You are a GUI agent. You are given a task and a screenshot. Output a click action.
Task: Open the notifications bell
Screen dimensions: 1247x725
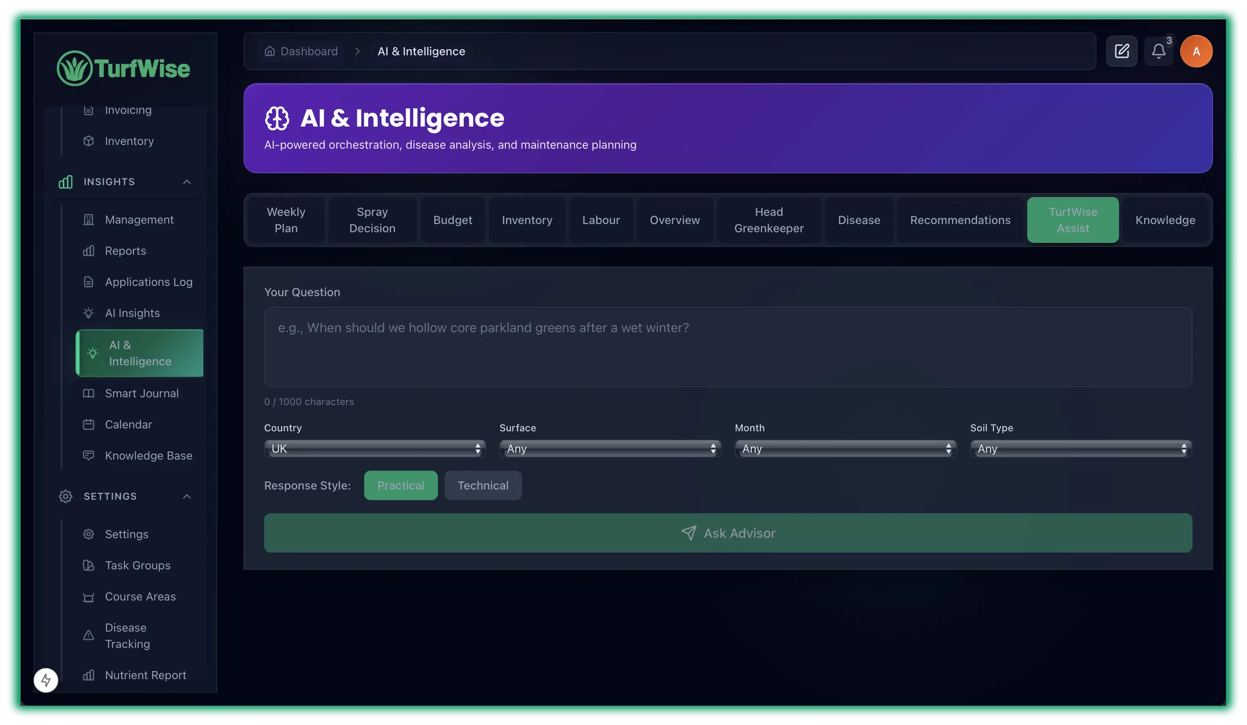click(1159, 51)
